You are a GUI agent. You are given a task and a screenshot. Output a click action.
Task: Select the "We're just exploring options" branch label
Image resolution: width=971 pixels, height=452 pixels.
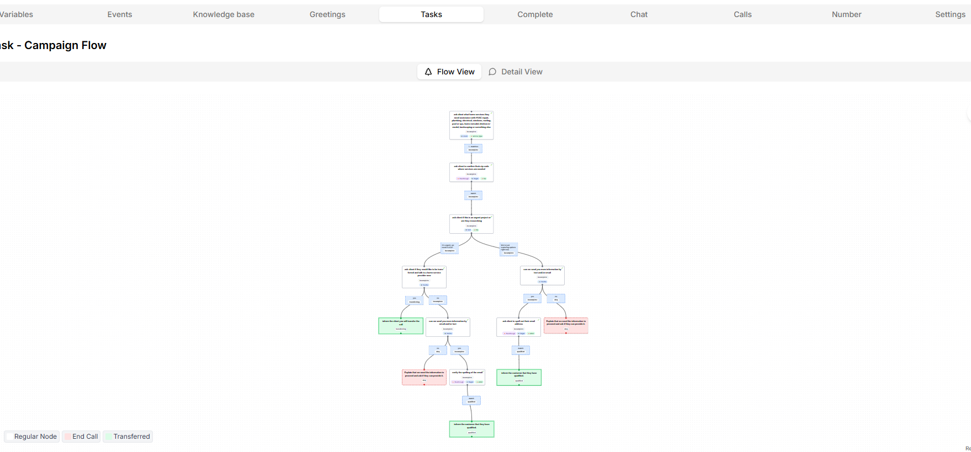click(x=508, y=249)
